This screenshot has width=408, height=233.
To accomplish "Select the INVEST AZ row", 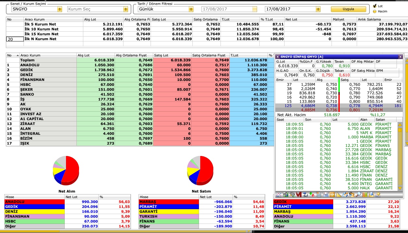I will coord(140,114).
